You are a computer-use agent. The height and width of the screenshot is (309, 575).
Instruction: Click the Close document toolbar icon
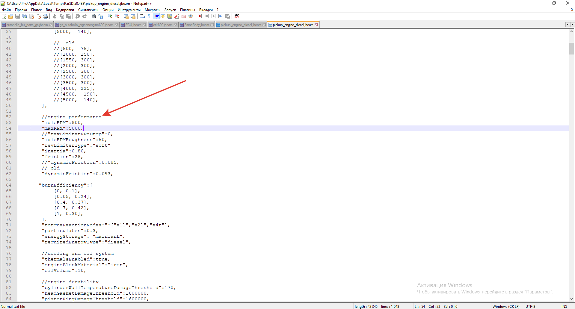point(31,16)
